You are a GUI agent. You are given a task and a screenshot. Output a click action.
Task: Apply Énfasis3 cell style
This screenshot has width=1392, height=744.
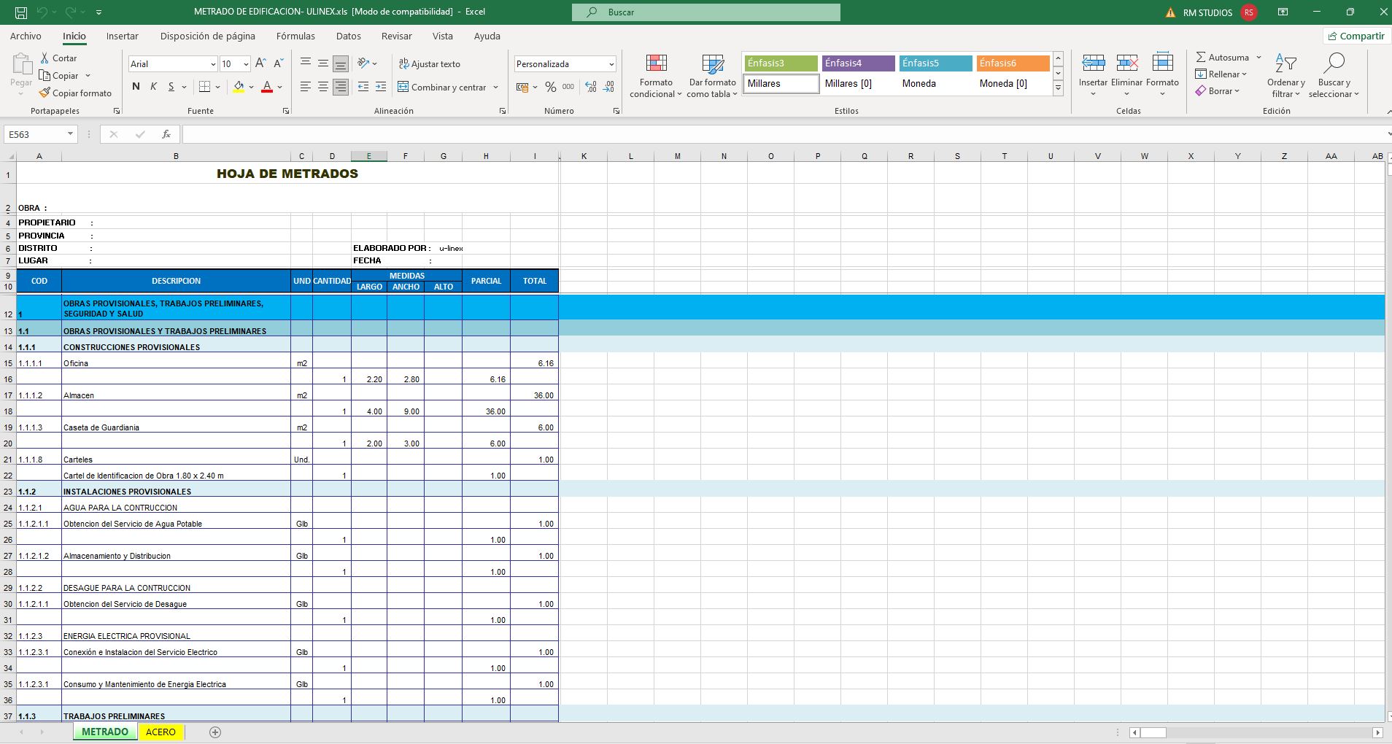coord(781,63)
